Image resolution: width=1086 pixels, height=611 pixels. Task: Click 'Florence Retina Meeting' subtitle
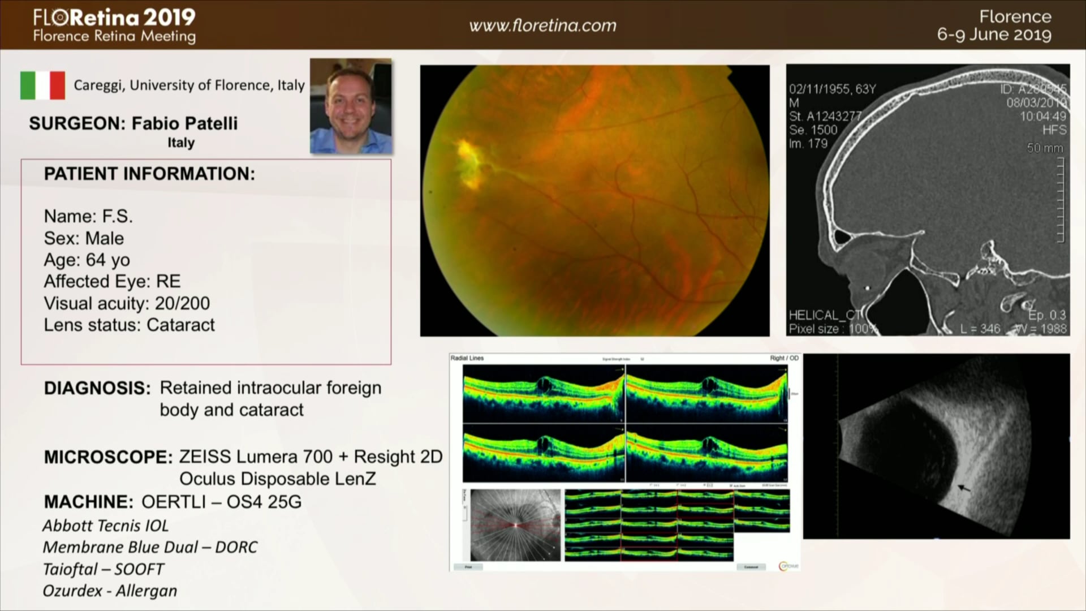click(114, 36)
